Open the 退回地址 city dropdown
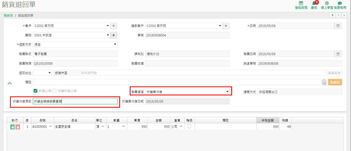 click(x=42, y=73)
